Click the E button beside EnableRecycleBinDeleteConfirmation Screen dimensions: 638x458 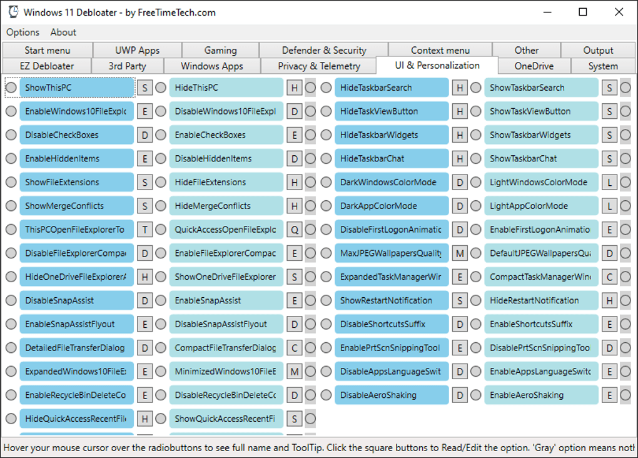pos(145,395)
